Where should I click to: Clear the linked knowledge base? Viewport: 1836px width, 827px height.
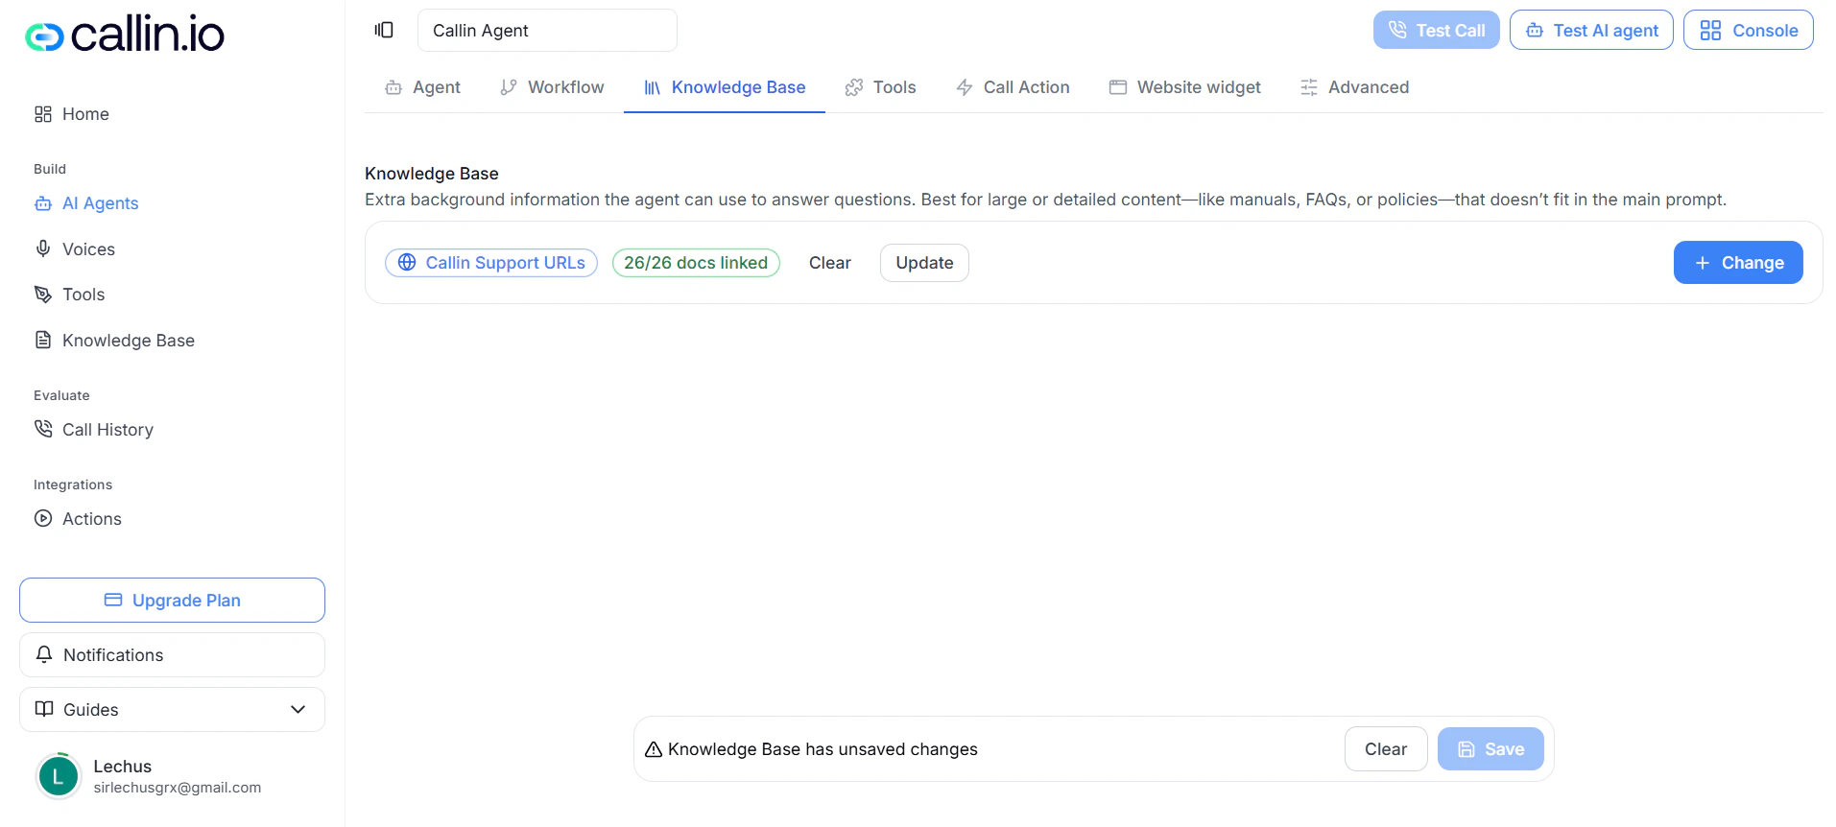pos(830,263)
